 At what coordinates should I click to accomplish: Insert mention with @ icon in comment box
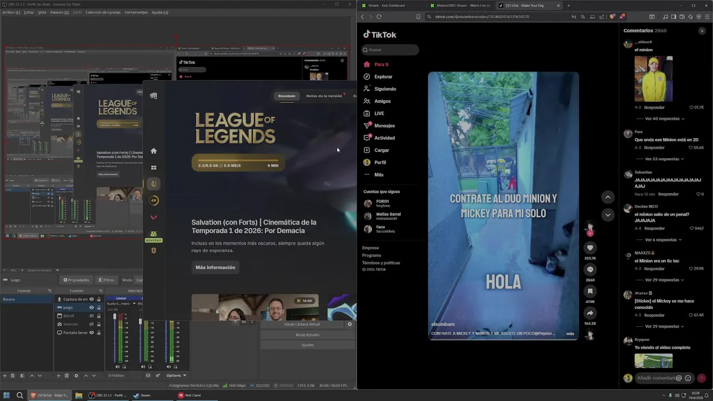click(678, 378)
